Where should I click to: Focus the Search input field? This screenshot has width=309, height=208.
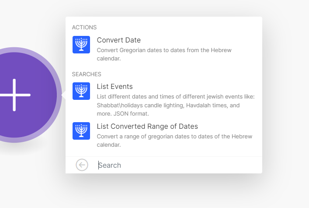click(175, 165)
